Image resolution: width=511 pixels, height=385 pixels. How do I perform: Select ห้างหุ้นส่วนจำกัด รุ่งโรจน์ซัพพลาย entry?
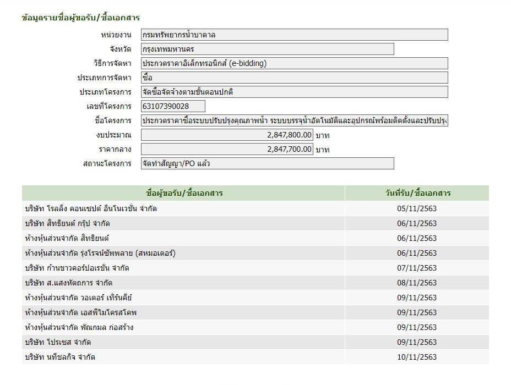100,253
